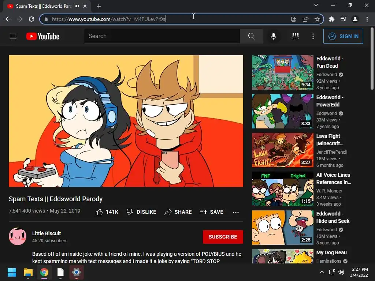375x281 pixels.
Task: Open the YouTube apps grid
Action: [296, 36]
